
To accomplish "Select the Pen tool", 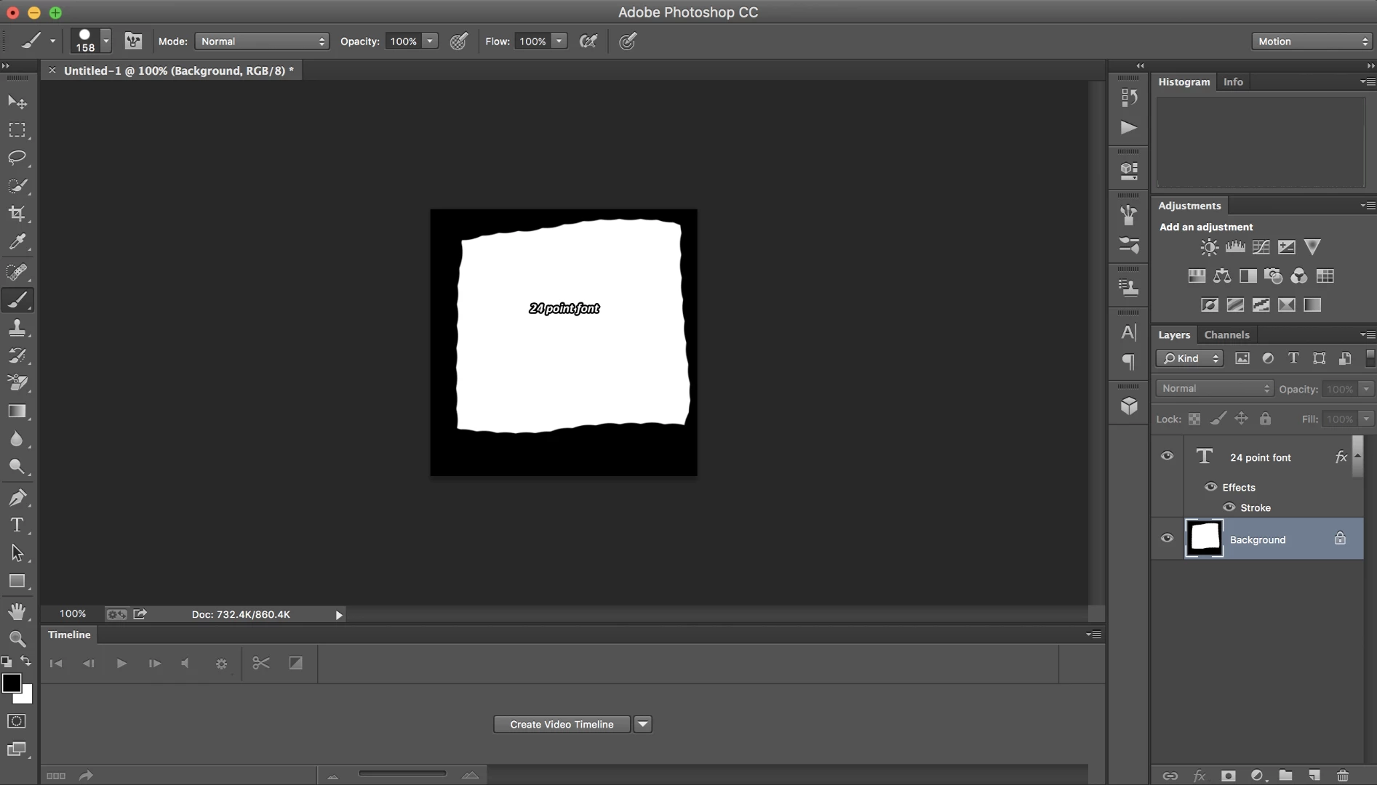I will coord(17,497).
